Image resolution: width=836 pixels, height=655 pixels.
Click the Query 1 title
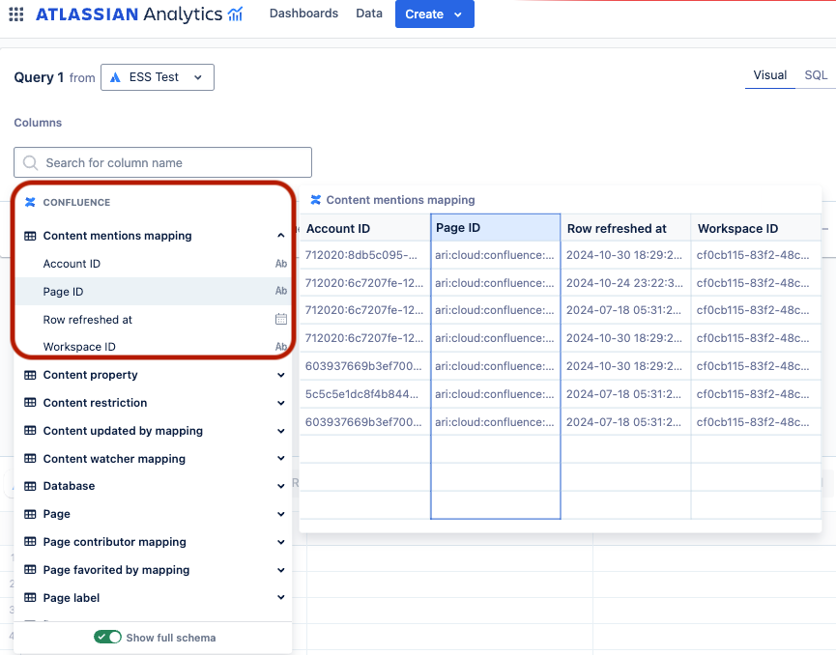pyautogui.click(x=39, y=77)
